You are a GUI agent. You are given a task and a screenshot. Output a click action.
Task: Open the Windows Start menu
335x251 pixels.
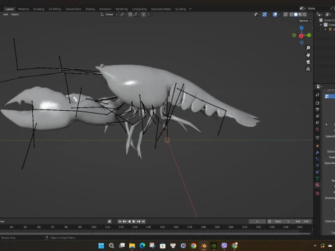pos(101,245)
